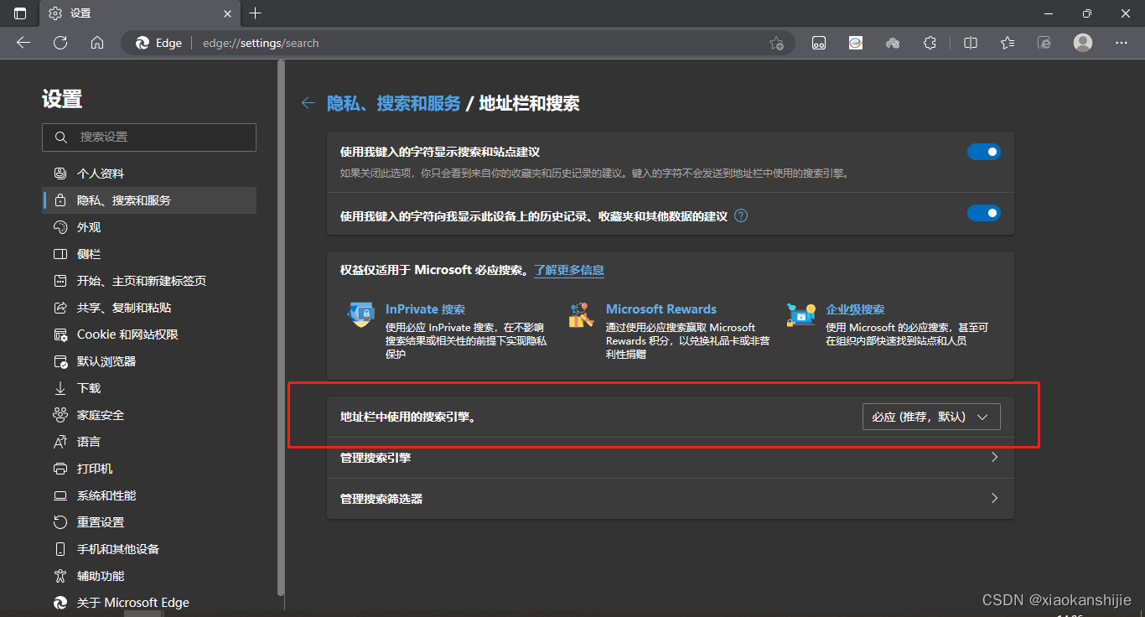Reload the page with refresh icon
Screen dimensions: 1145x617
(60, 43)
